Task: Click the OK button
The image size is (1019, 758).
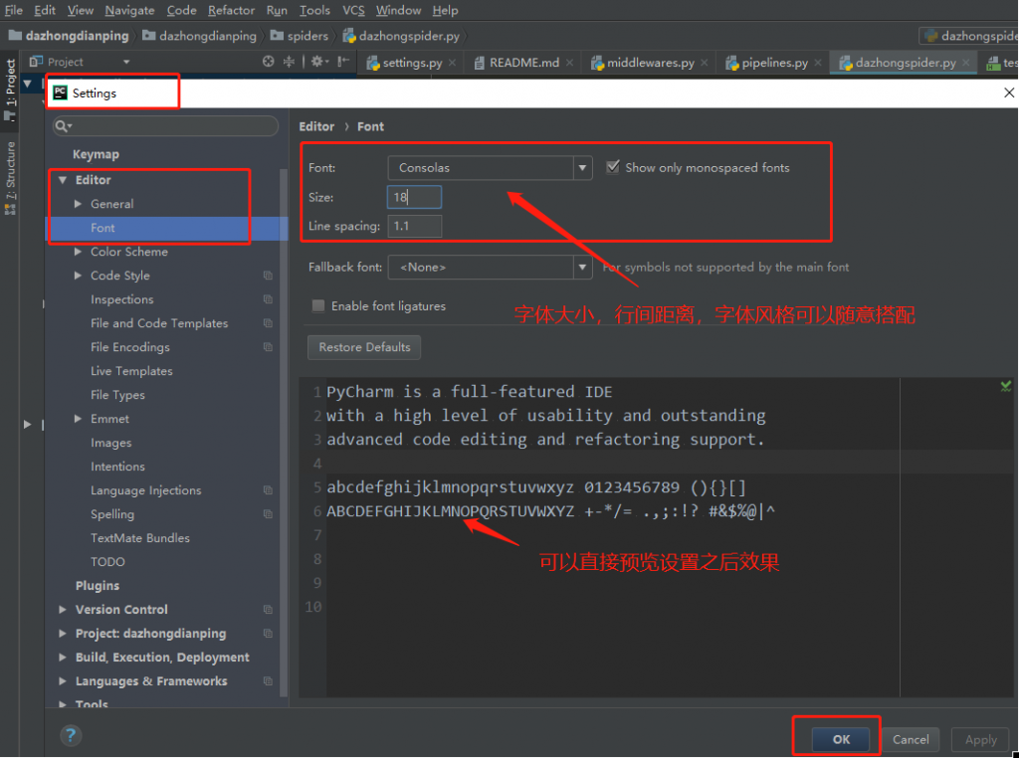Action: (841, 739)
